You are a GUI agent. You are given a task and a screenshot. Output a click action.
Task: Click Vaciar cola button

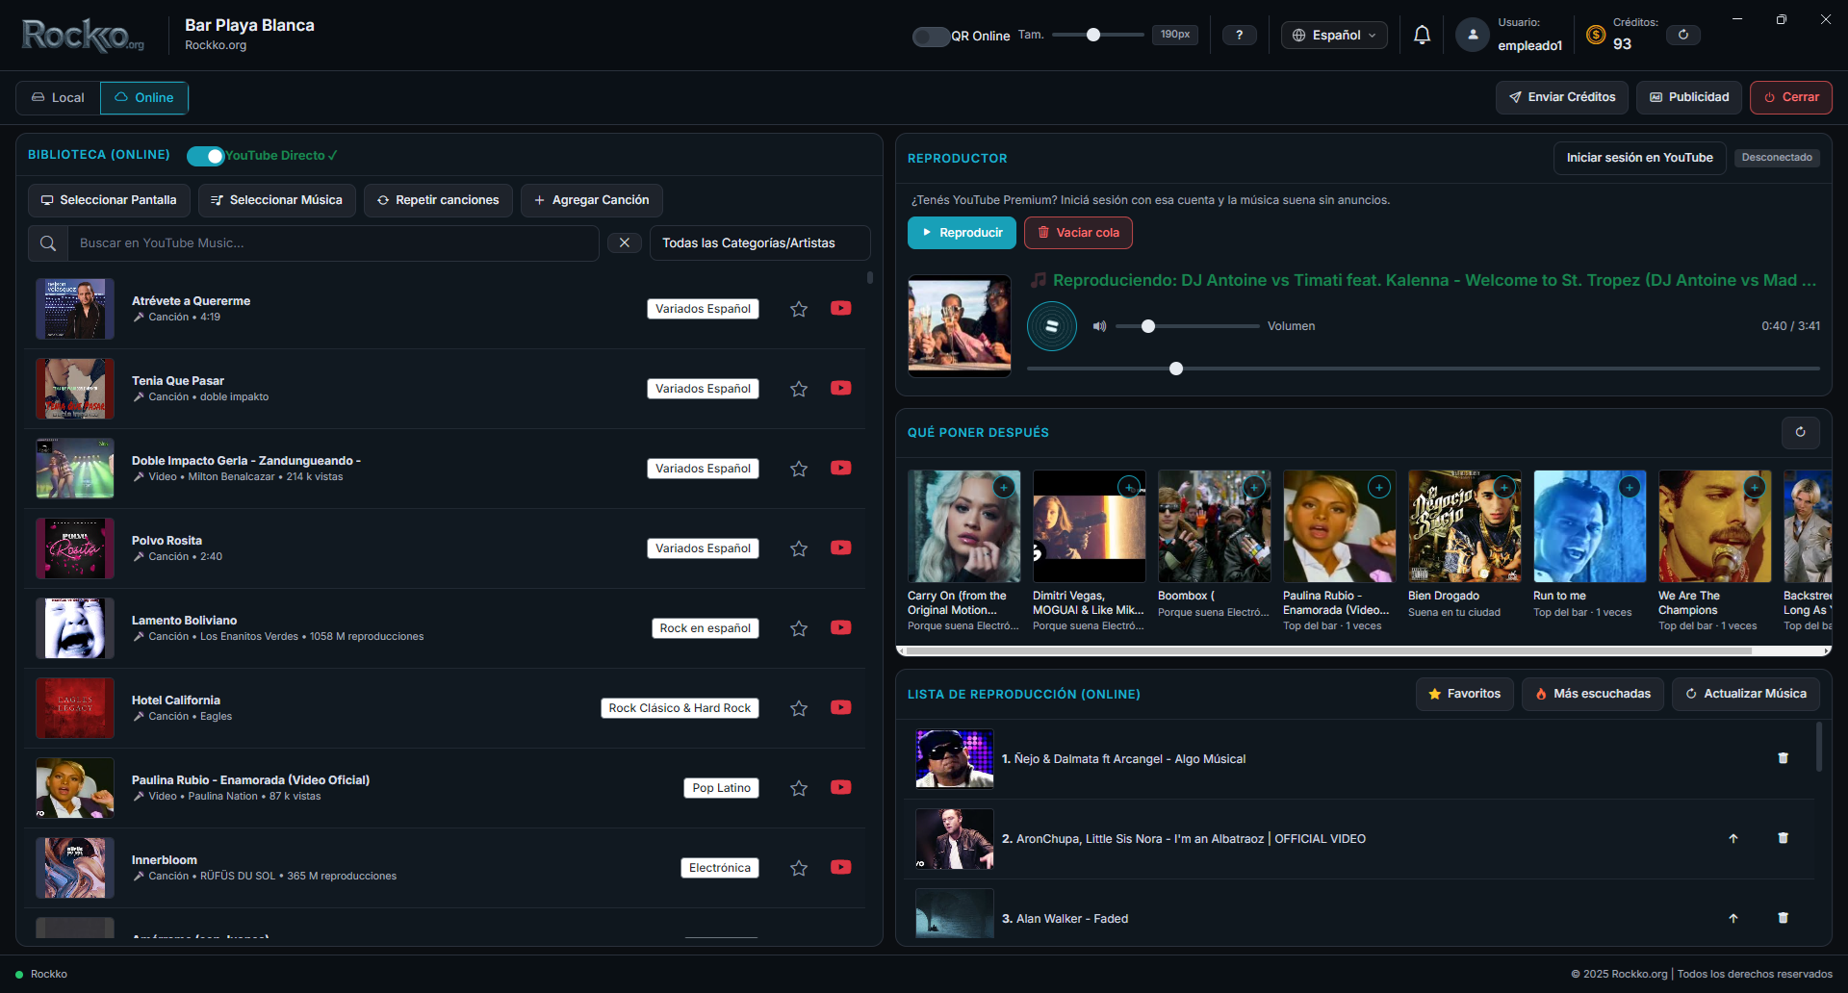click(1078, 233)
